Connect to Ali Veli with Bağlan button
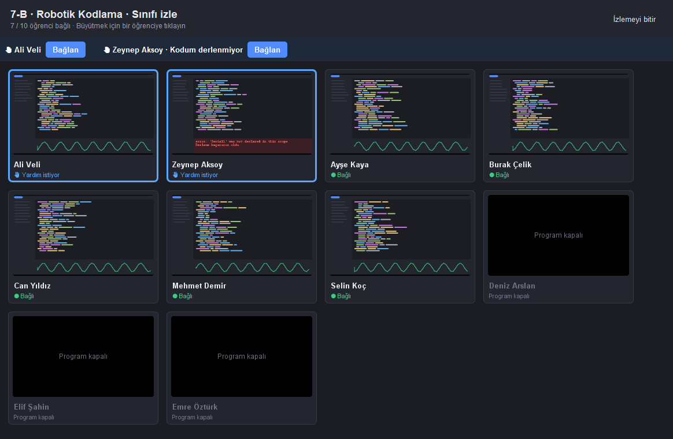 coord(66,50)
